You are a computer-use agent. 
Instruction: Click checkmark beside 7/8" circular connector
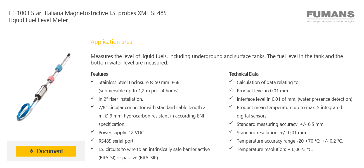coord(93,107)
